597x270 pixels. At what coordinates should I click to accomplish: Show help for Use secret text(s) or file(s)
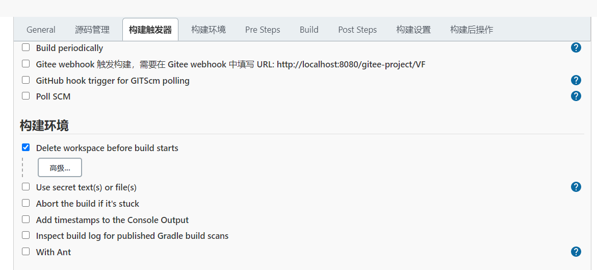tap(576, 187)
